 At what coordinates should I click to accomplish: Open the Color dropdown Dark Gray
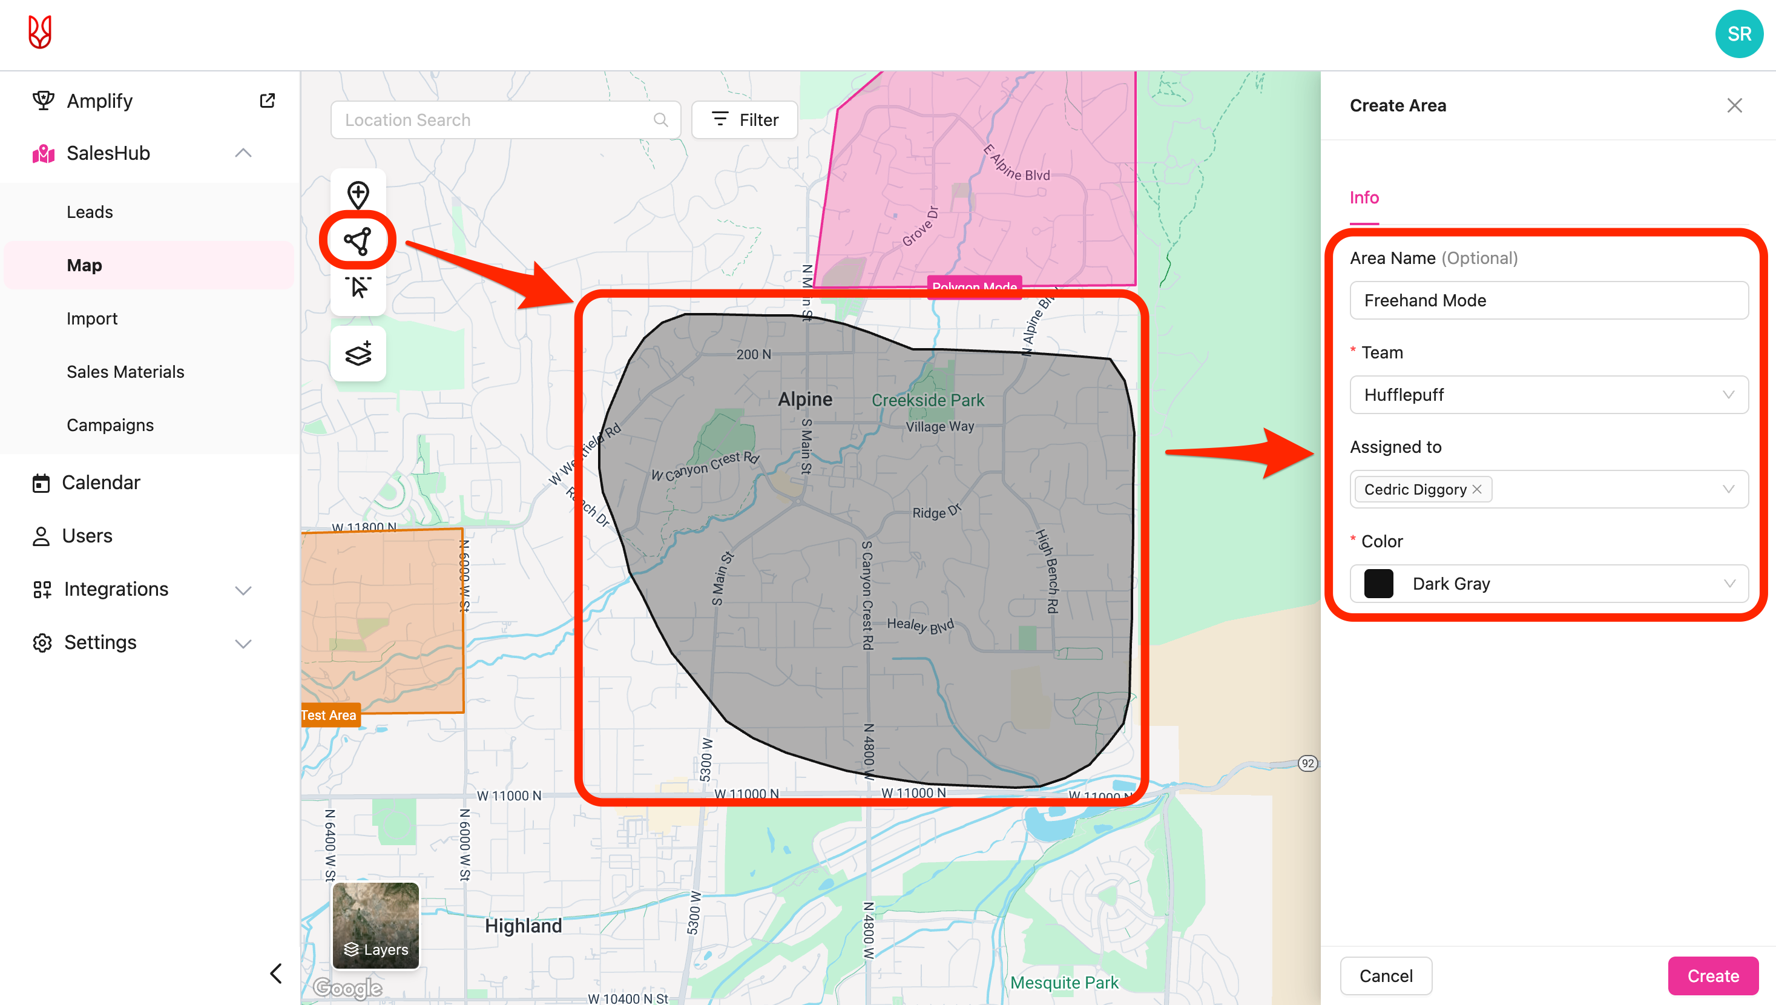pos(1548,584)
